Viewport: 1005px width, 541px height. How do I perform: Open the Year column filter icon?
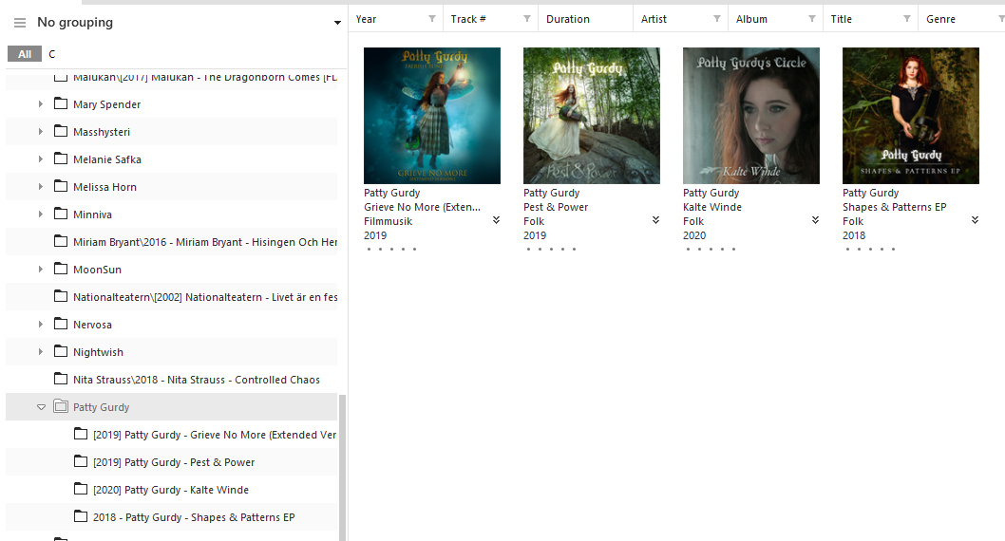coord(432,19)
